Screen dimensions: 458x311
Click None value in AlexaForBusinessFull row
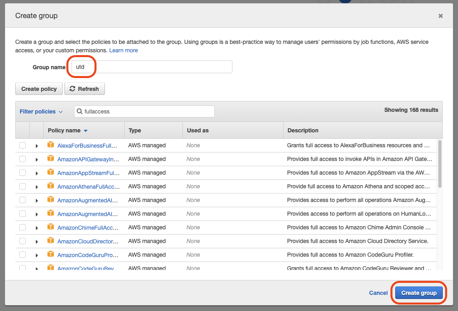[193, 145]
